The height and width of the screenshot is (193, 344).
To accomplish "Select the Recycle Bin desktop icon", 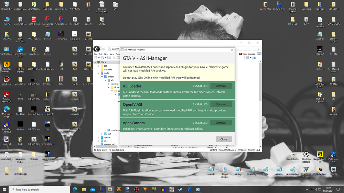I will coord(7,6).
